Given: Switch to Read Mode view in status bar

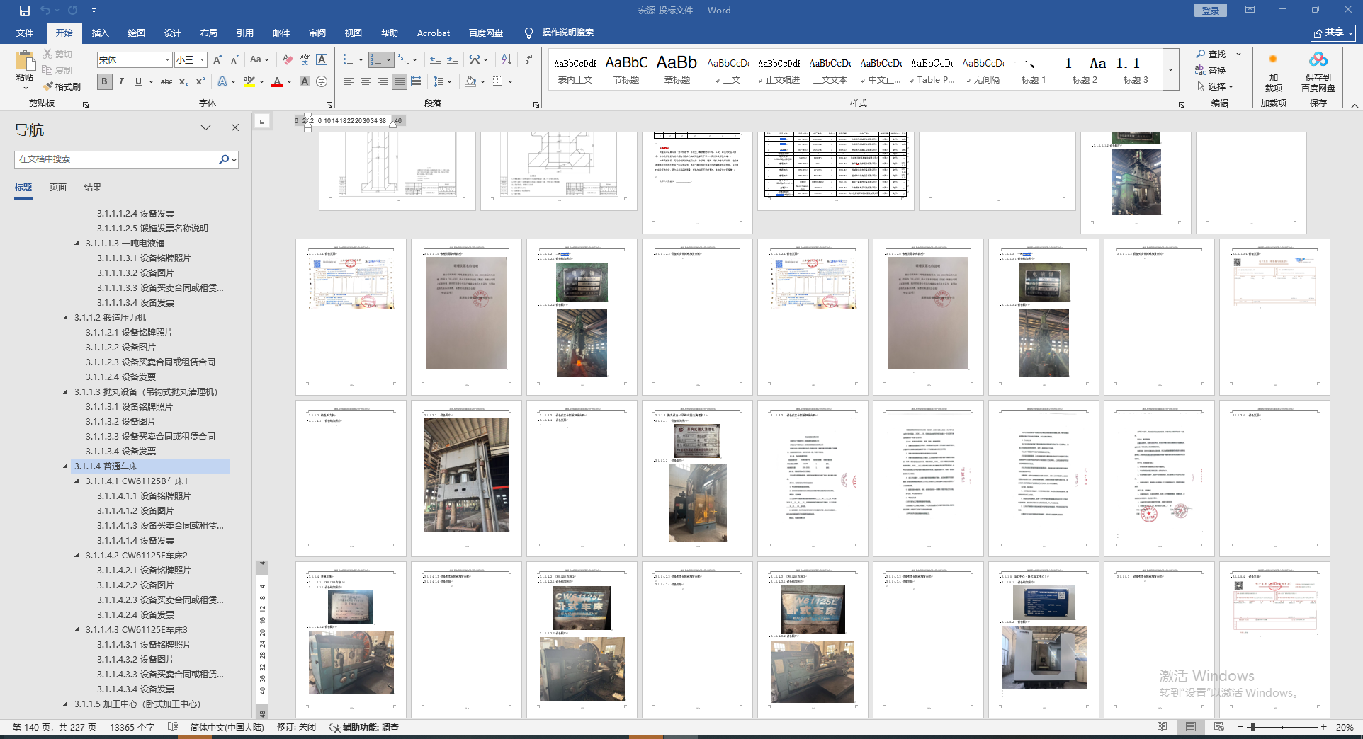Looking at the screenshot, I should tap(1162, 727).
